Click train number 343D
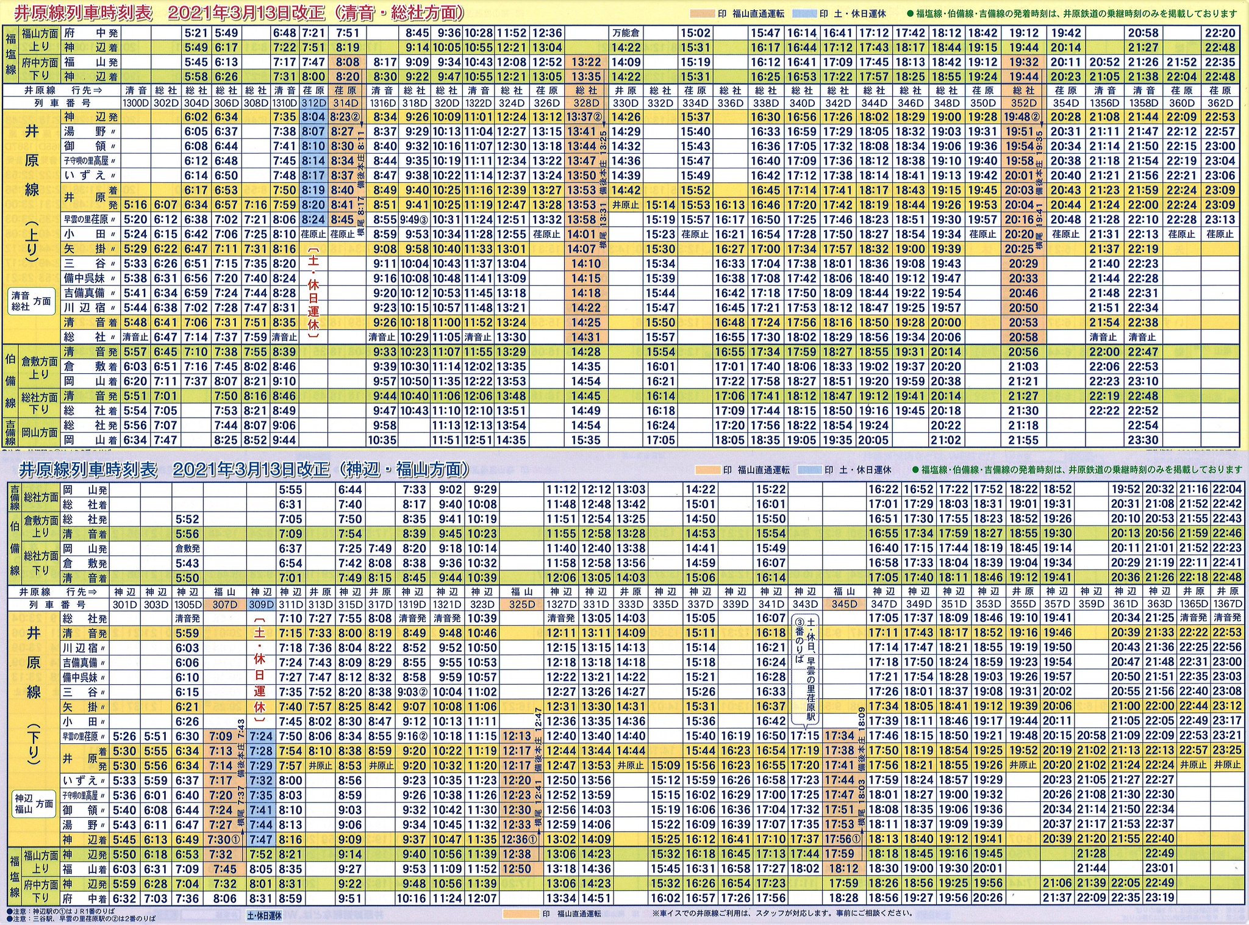1249x925 pixels. (x=805, y=604)
